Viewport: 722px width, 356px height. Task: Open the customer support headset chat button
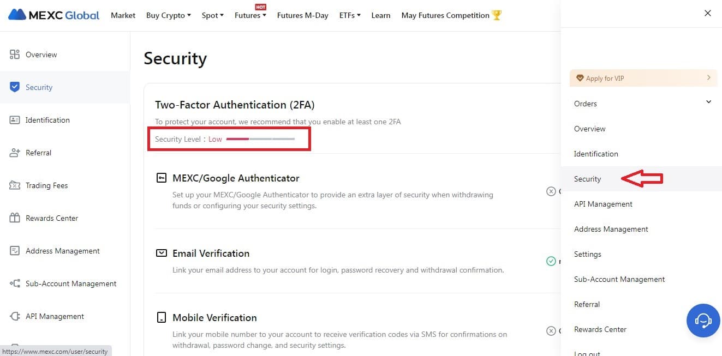[x=703, y=321]
